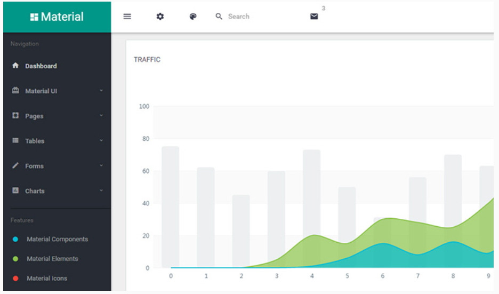Open the Material Icons link
Viewport: 499px width, 294px height.
pos(47,279)
